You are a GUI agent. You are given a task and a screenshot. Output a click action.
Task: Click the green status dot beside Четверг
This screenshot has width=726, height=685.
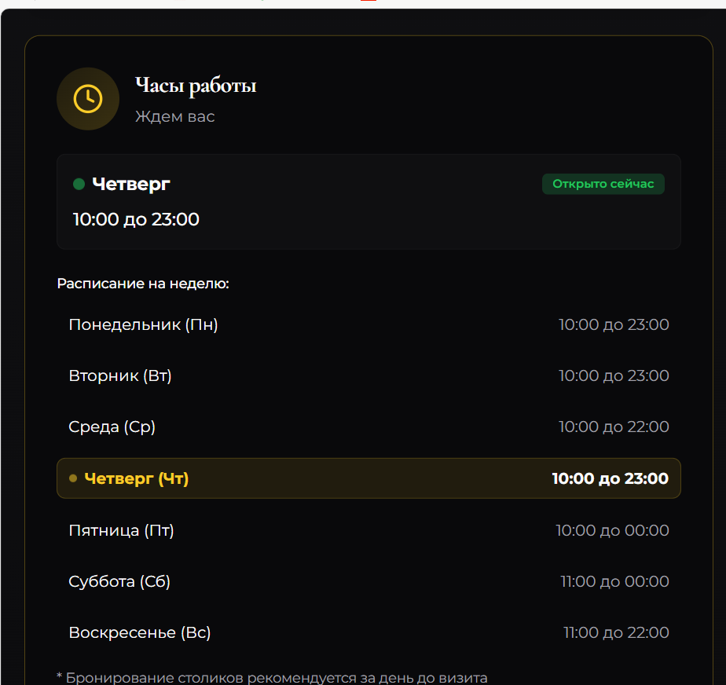click(x=78, y=183)
